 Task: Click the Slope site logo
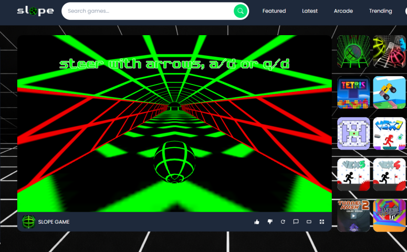pyautogui.click(x=35, y=11)
